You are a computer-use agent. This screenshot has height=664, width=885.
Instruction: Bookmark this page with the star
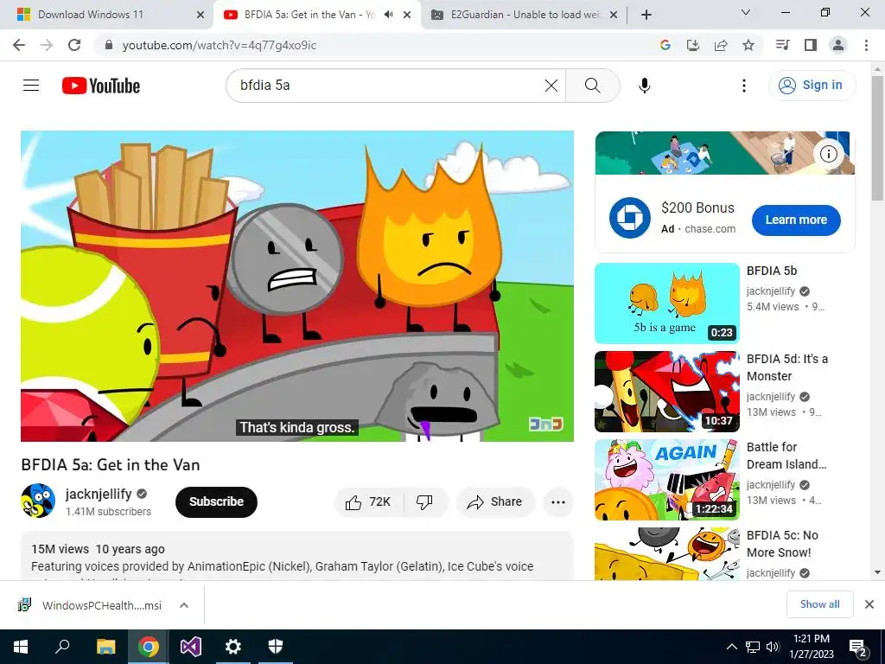coord(748,45)
